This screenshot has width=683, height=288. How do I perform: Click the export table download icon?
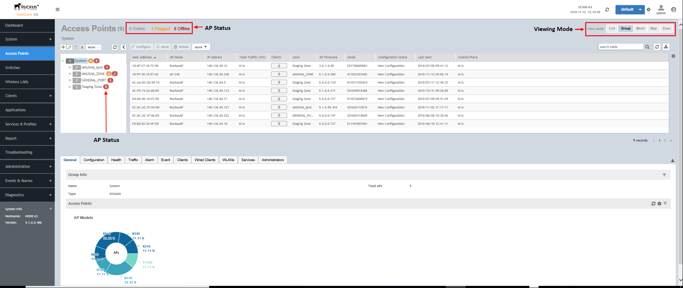666,47
